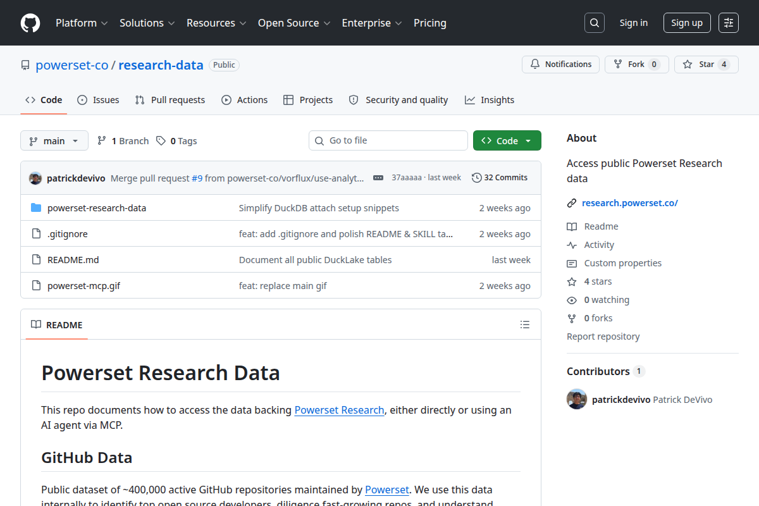Screen dimensions: 759x506
Task: Open 'Document all public DuckLake tables' commit
Action: (x=316, y=260)
